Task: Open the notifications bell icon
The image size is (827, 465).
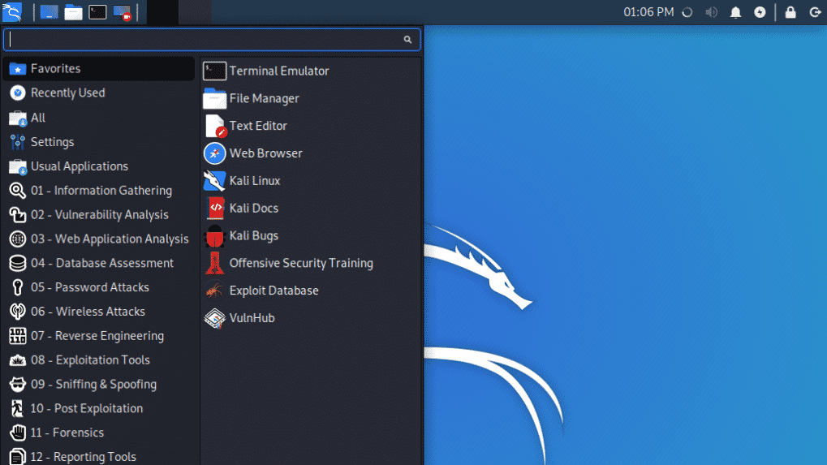Action: click(x=736, y=12)
